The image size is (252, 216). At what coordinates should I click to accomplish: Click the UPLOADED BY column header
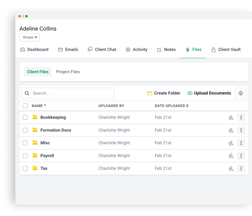(111, 106)
